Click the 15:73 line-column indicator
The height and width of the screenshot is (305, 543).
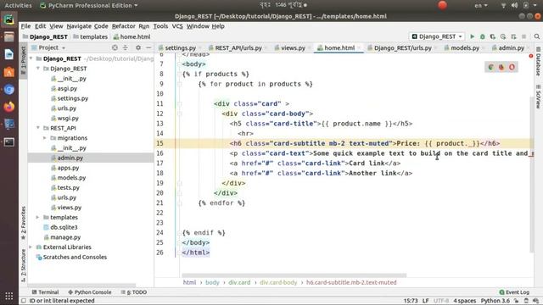pyautogui.click(x=410, y=301)
